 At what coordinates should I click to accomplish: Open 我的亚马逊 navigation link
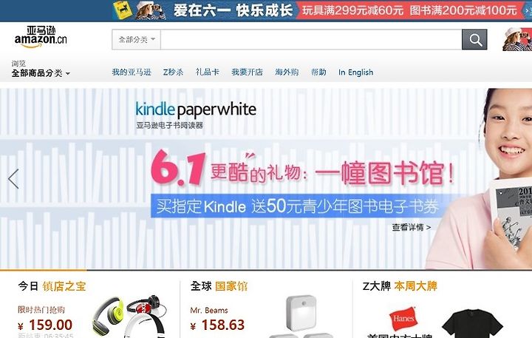click(x=132, y=72)
